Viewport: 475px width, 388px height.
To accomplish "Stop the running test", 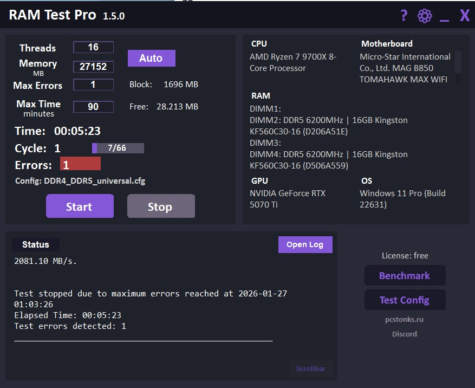I will (x=161, y=206).
